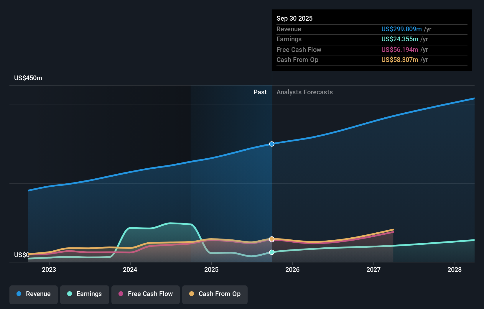Image resolution: width=484 pixels, height=309 pixels.
Task: Toggle the Earnings series visibility
Action: [x=85, y=294]
